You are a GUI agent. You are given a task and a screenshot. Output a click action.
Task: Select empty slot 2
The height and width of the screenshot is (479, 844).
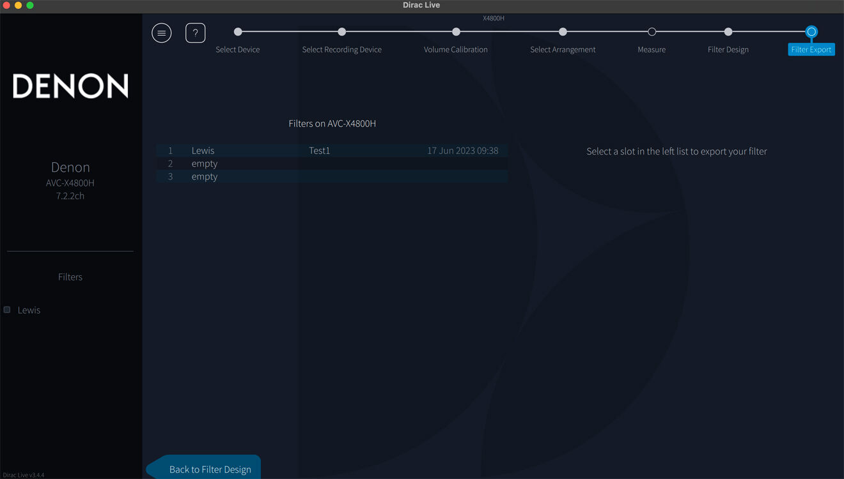[332, 163]
